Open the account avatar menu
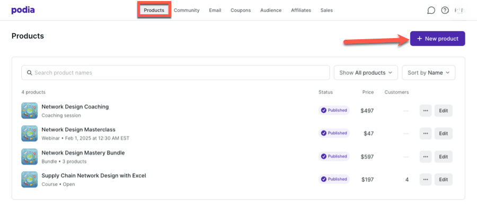Screen dimensions: 477x216 click(459, 10)
